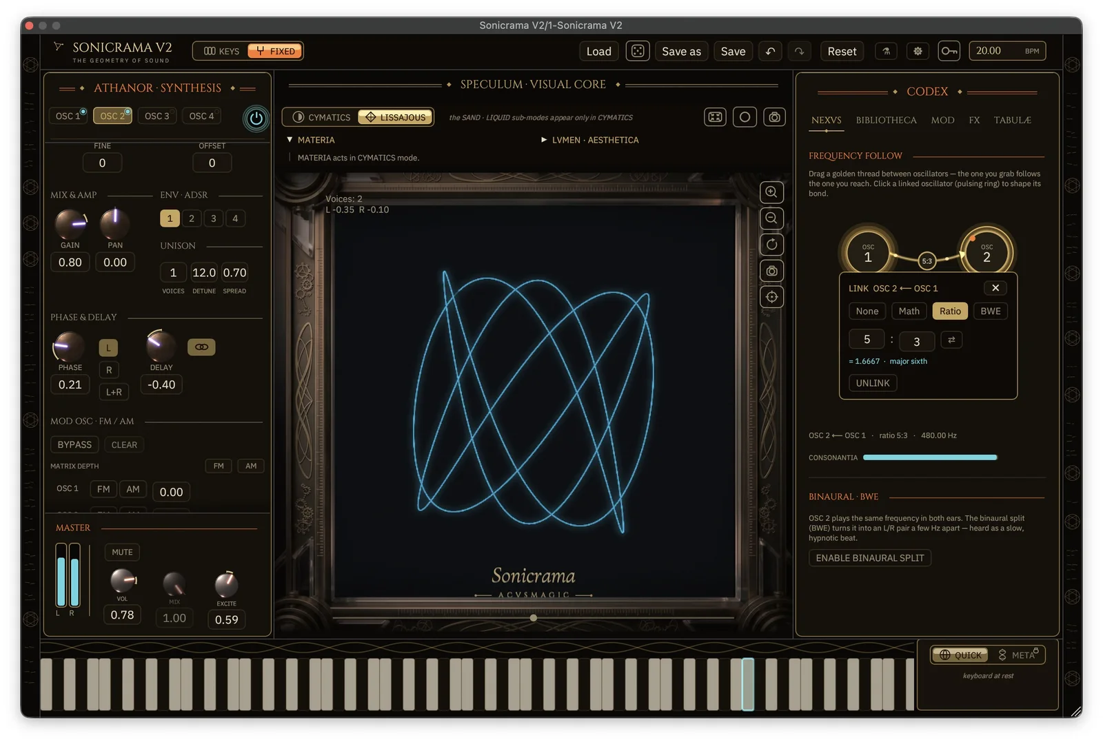Open settings via the gear icon
The width and height of the screenshot is (1103, 742).
click(x=918, y=51)
